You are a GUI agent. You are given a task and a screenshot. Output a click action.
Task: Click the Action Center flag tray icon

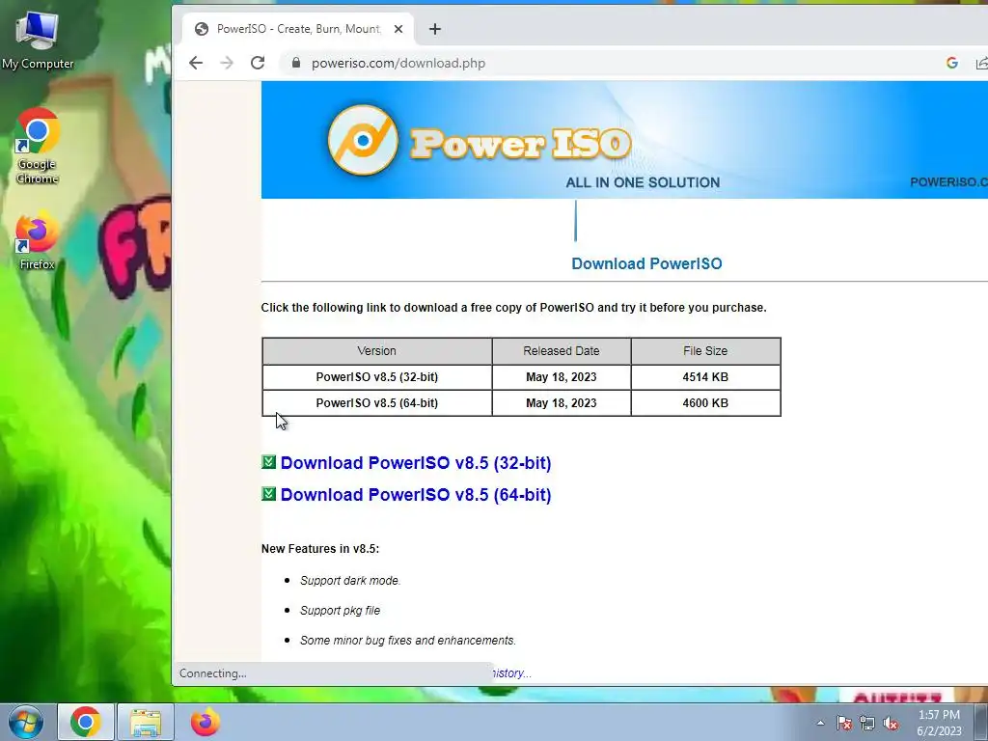pyautogui.click(x=844, y=723)
